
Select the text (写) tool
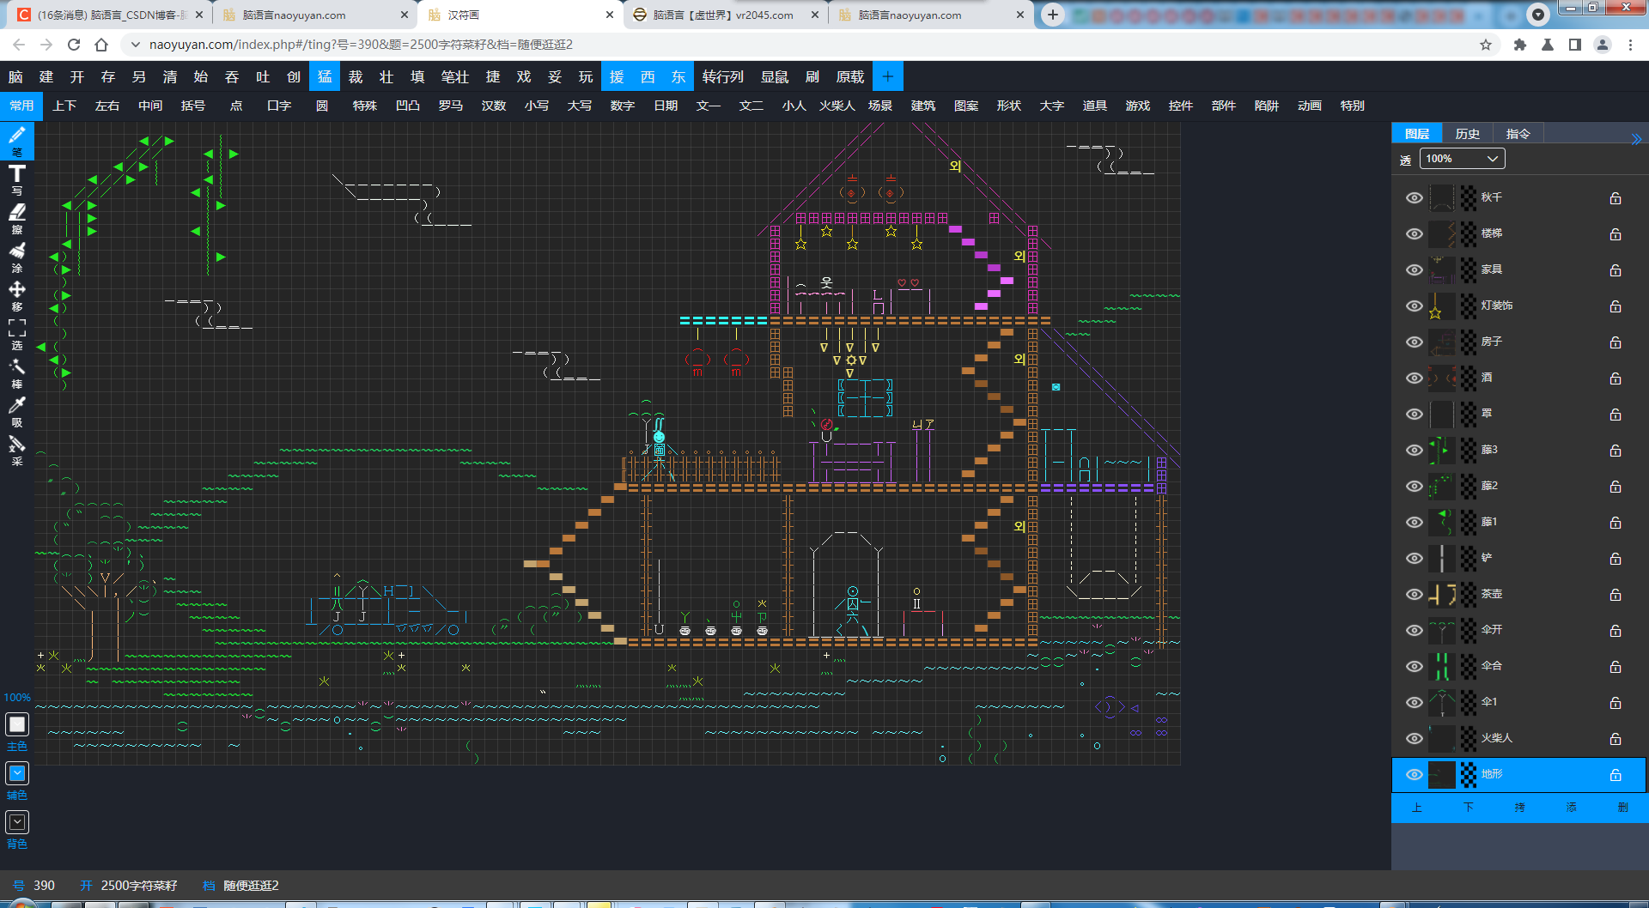click(17, 179)
